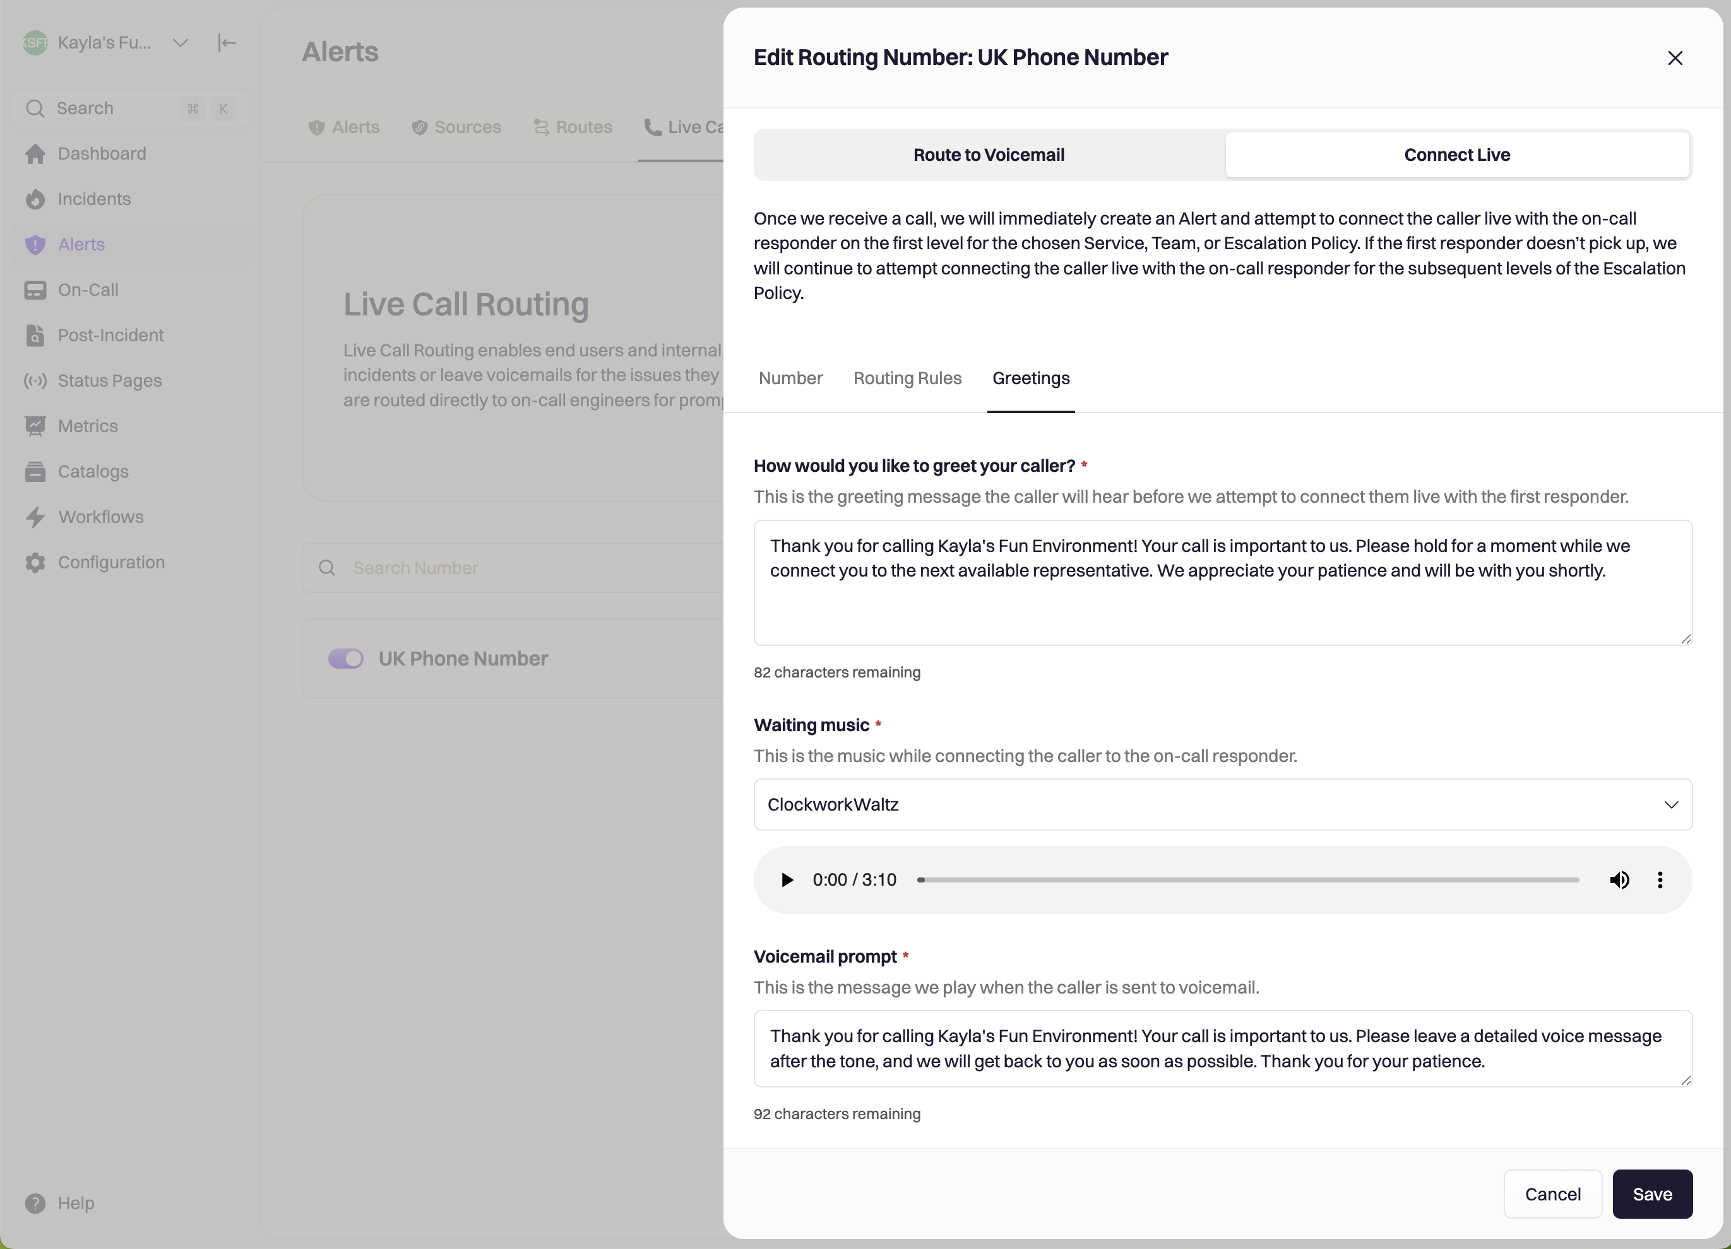
Task: Play the ClockworkWaltz waiting music
Action: [x=787, y=880]
